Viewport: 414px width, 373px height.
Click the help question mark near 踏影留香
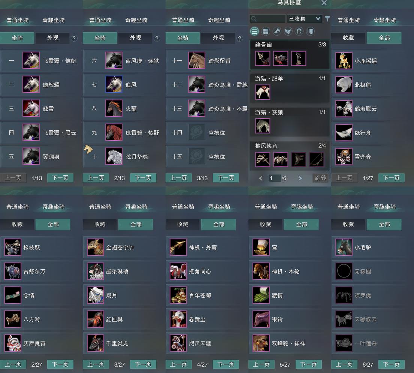tap(239, 39)
